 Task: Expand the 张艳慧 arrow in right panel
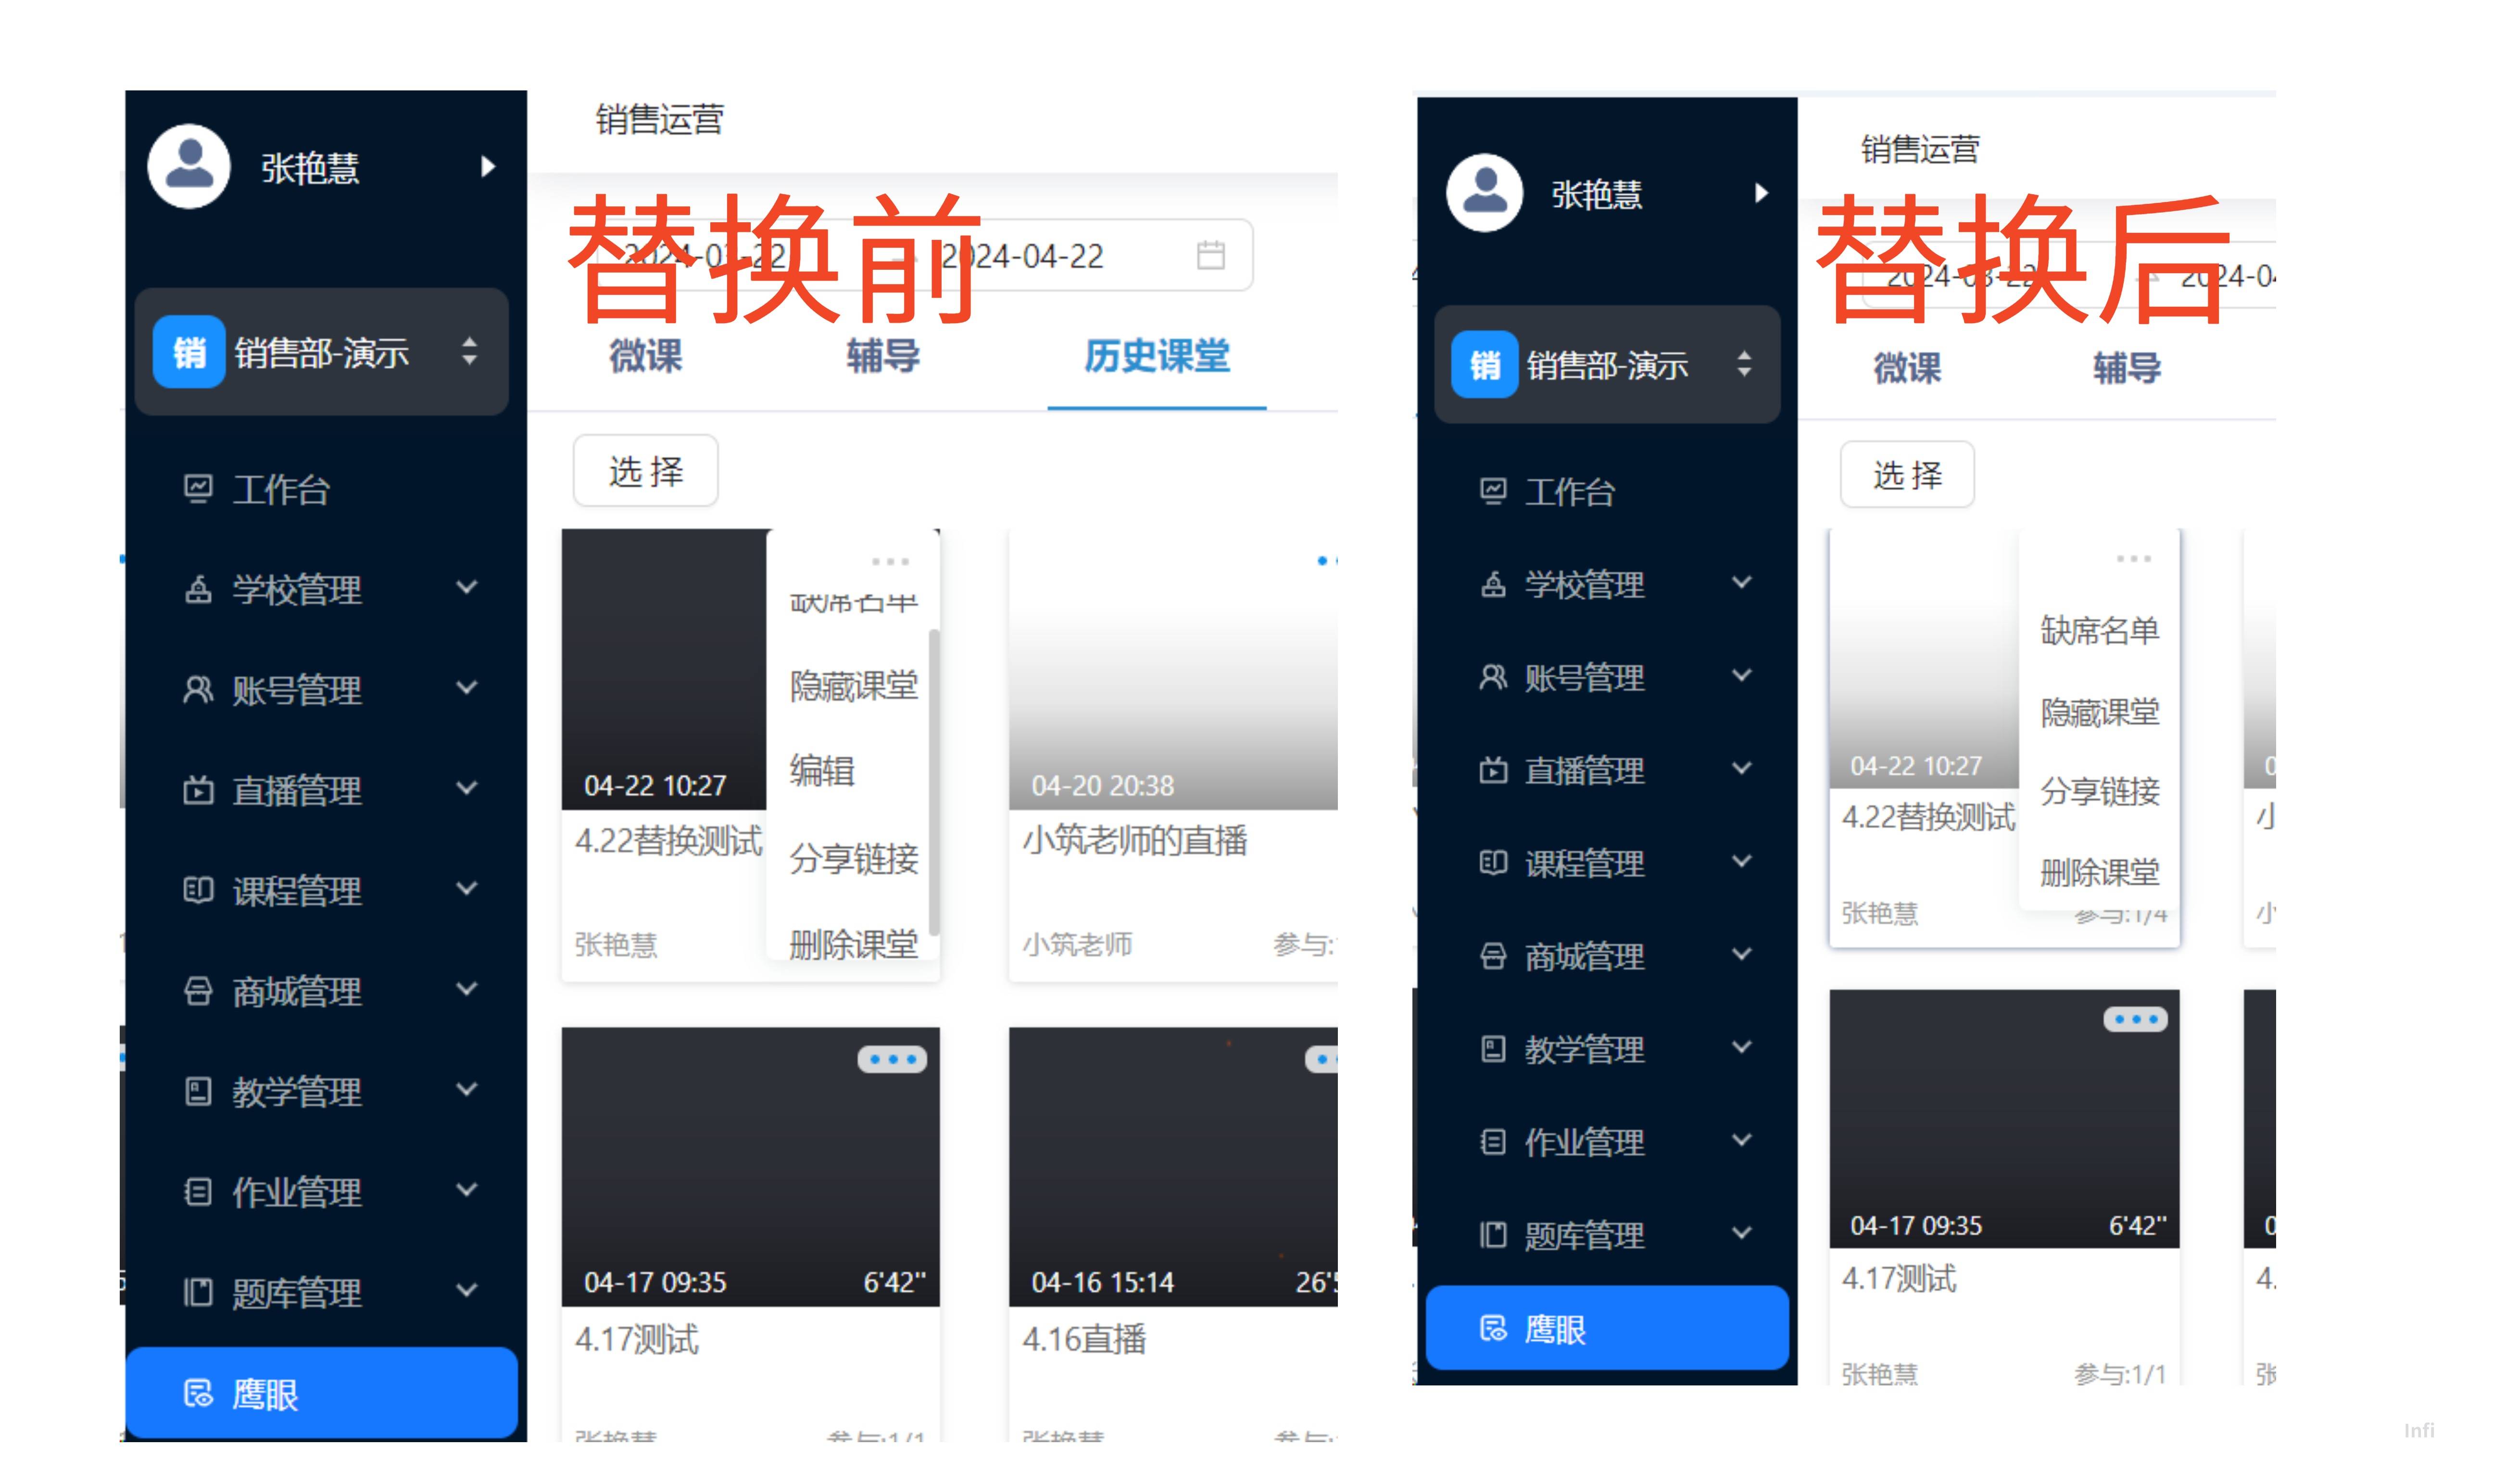pos(1761,193)
